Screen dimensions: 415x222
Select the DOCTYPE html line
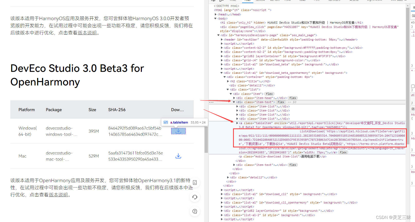click(x=226, y=6)
